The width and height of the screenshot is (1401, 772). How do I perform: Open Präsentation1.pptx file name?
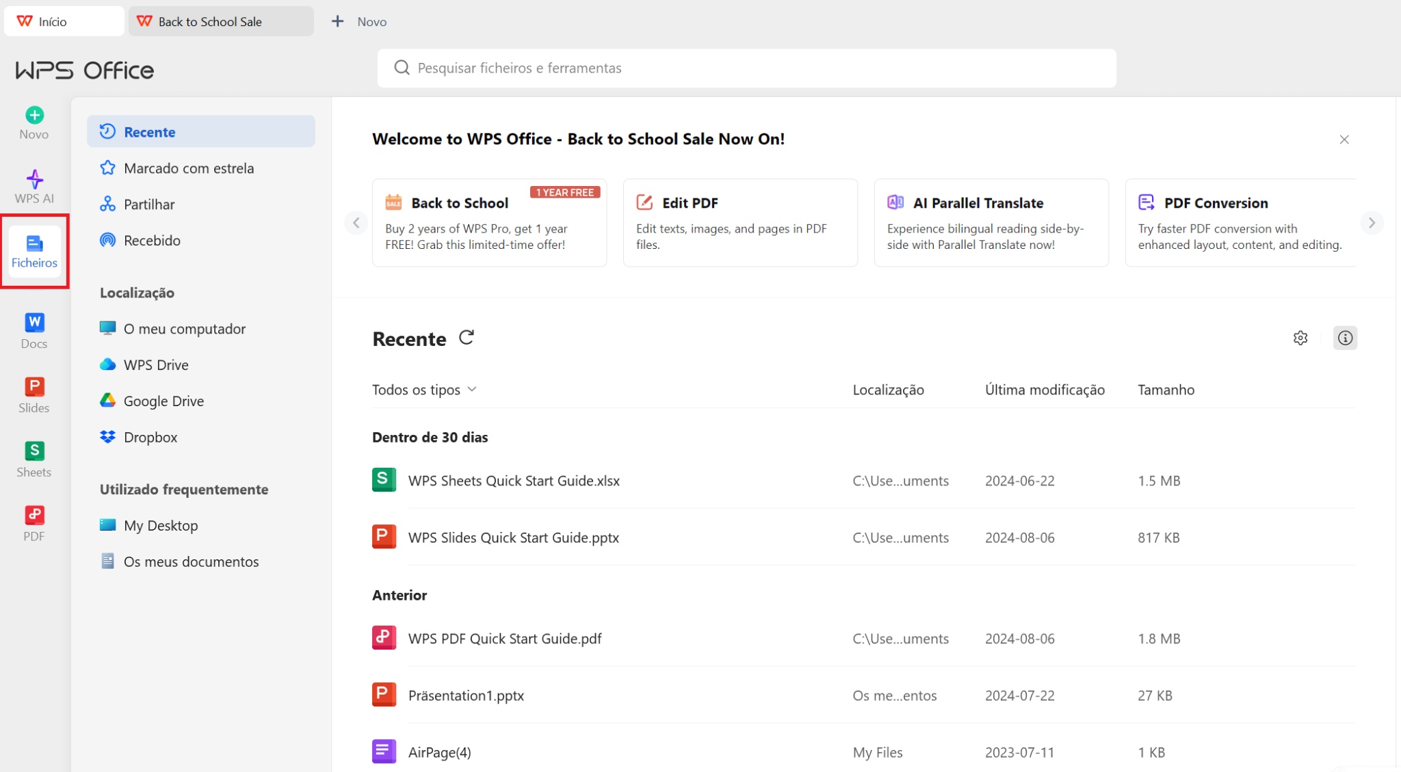pyautogui.click(x=466, y=695)
